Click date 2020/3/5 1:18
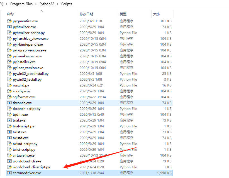Screen dimensions: 229x178 pyautogui.click(x=91, y=21)
